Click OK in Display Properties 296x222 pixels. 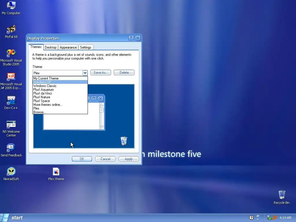click(x=82, y=159)
